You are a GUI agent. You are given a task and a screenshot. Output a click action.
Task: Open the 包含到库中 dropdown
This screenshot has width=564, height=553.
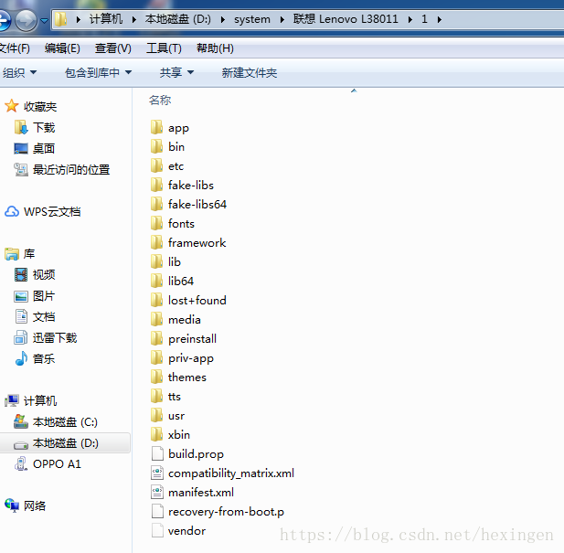98,72
